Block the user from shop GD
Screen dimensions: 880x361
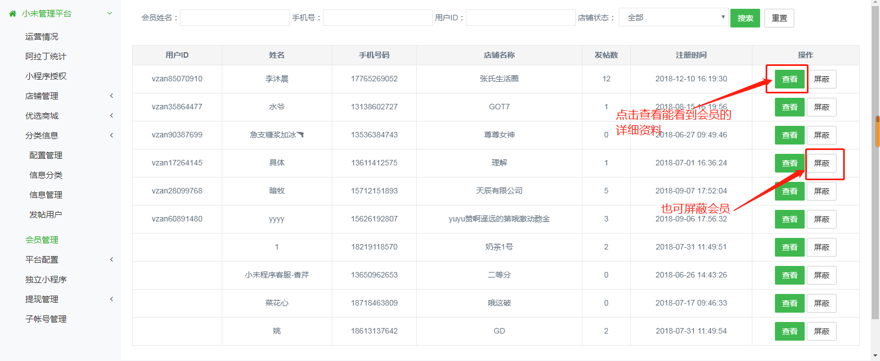tap(821, 331)
